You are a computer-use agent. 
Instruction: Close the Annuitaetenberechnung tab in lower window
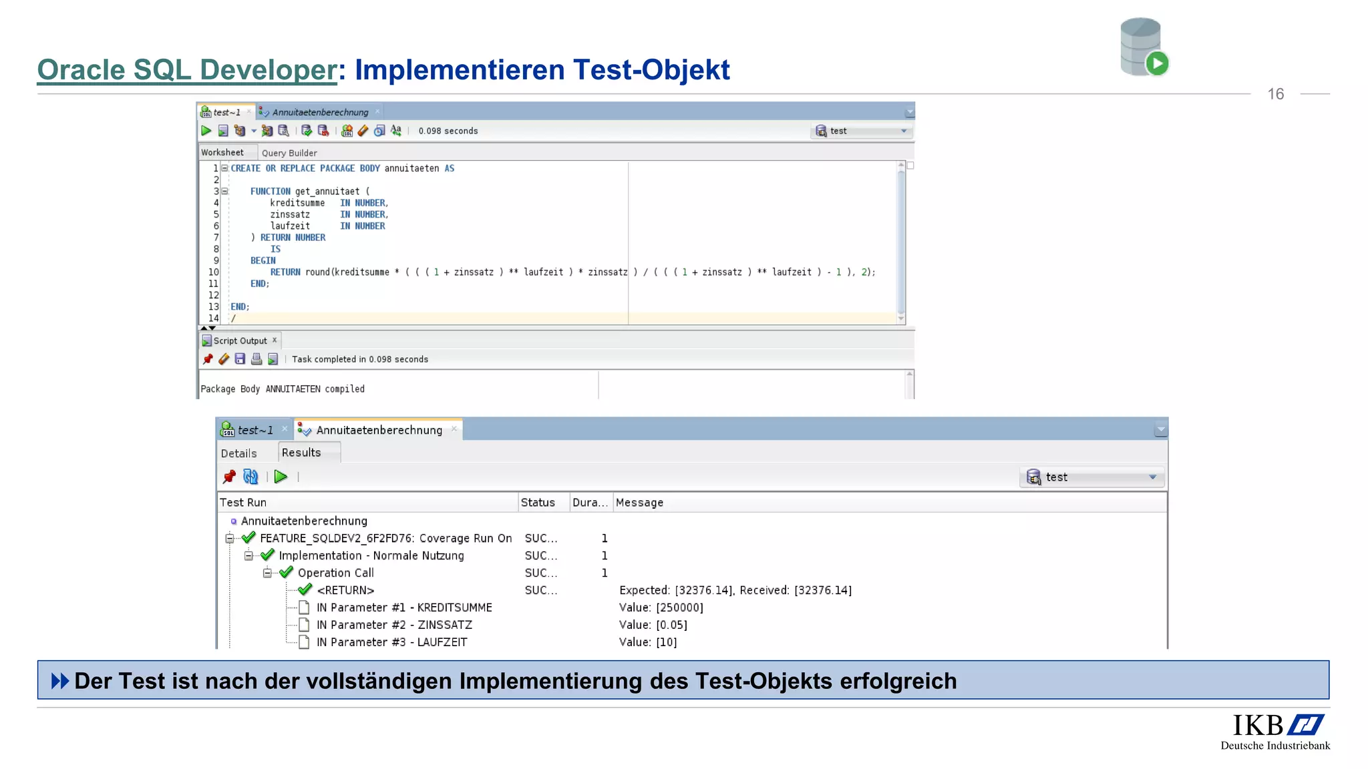pyautogui.click(x=454, y=429)
